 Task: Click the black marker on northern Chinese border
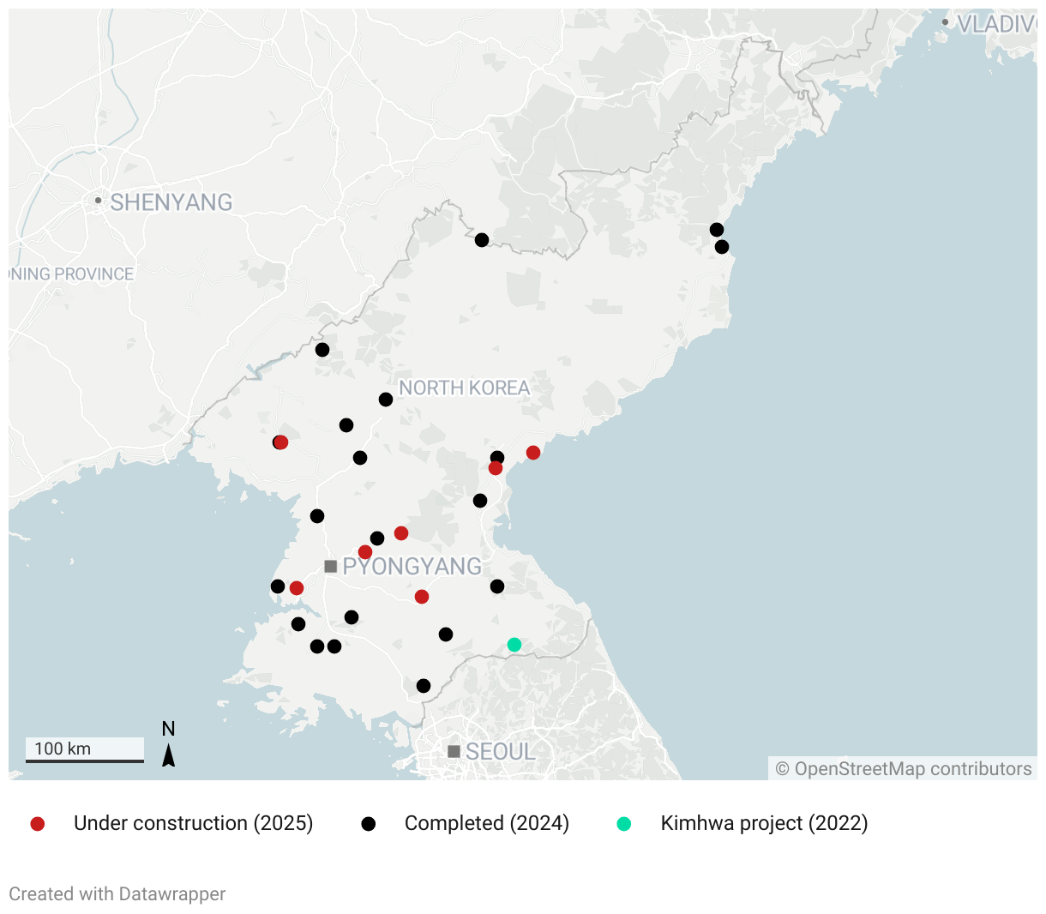coord(482,240)
